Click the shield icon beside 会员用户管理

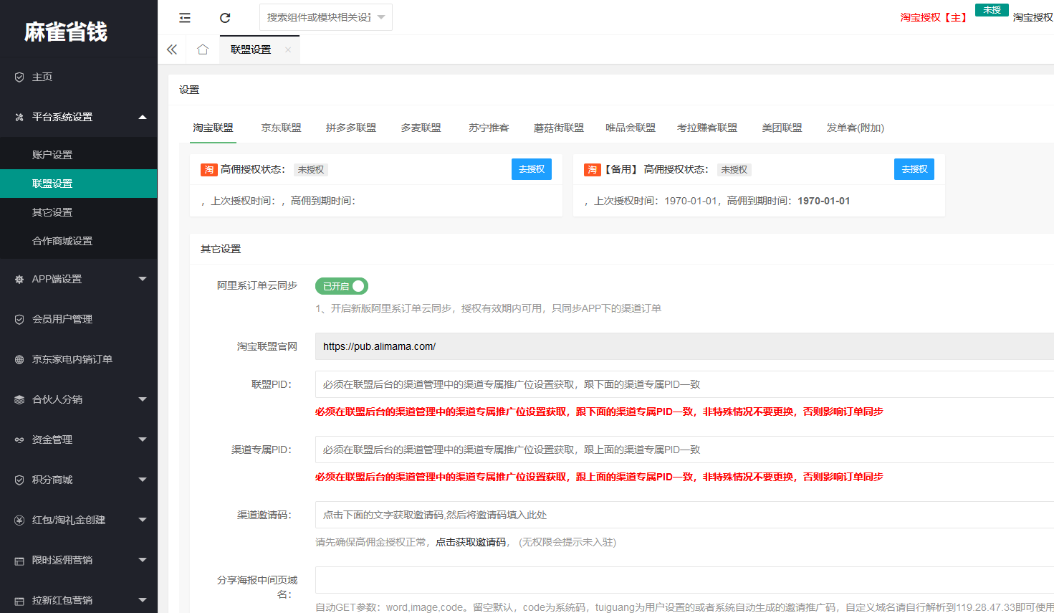19,319
